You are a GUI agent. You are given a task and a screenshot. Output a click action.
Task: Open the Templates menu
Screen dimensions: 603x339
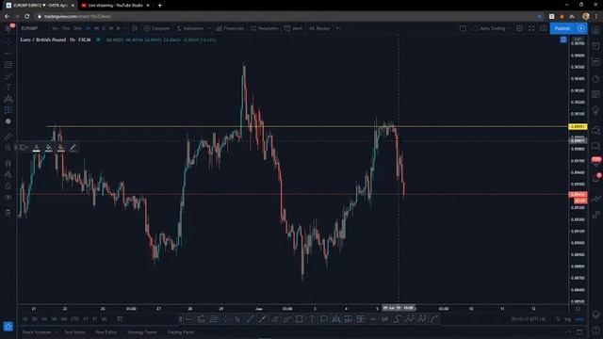click(264, 28)
